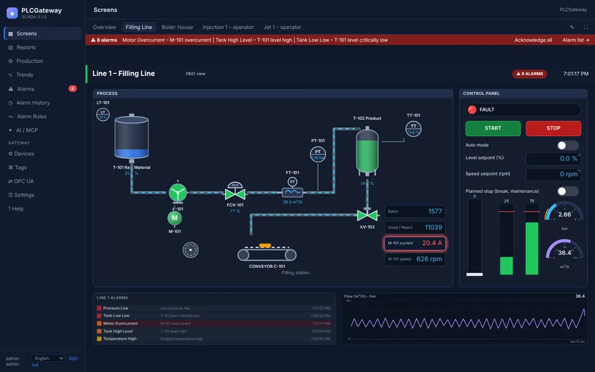Open Reports in the sidebar

[43, 48]
